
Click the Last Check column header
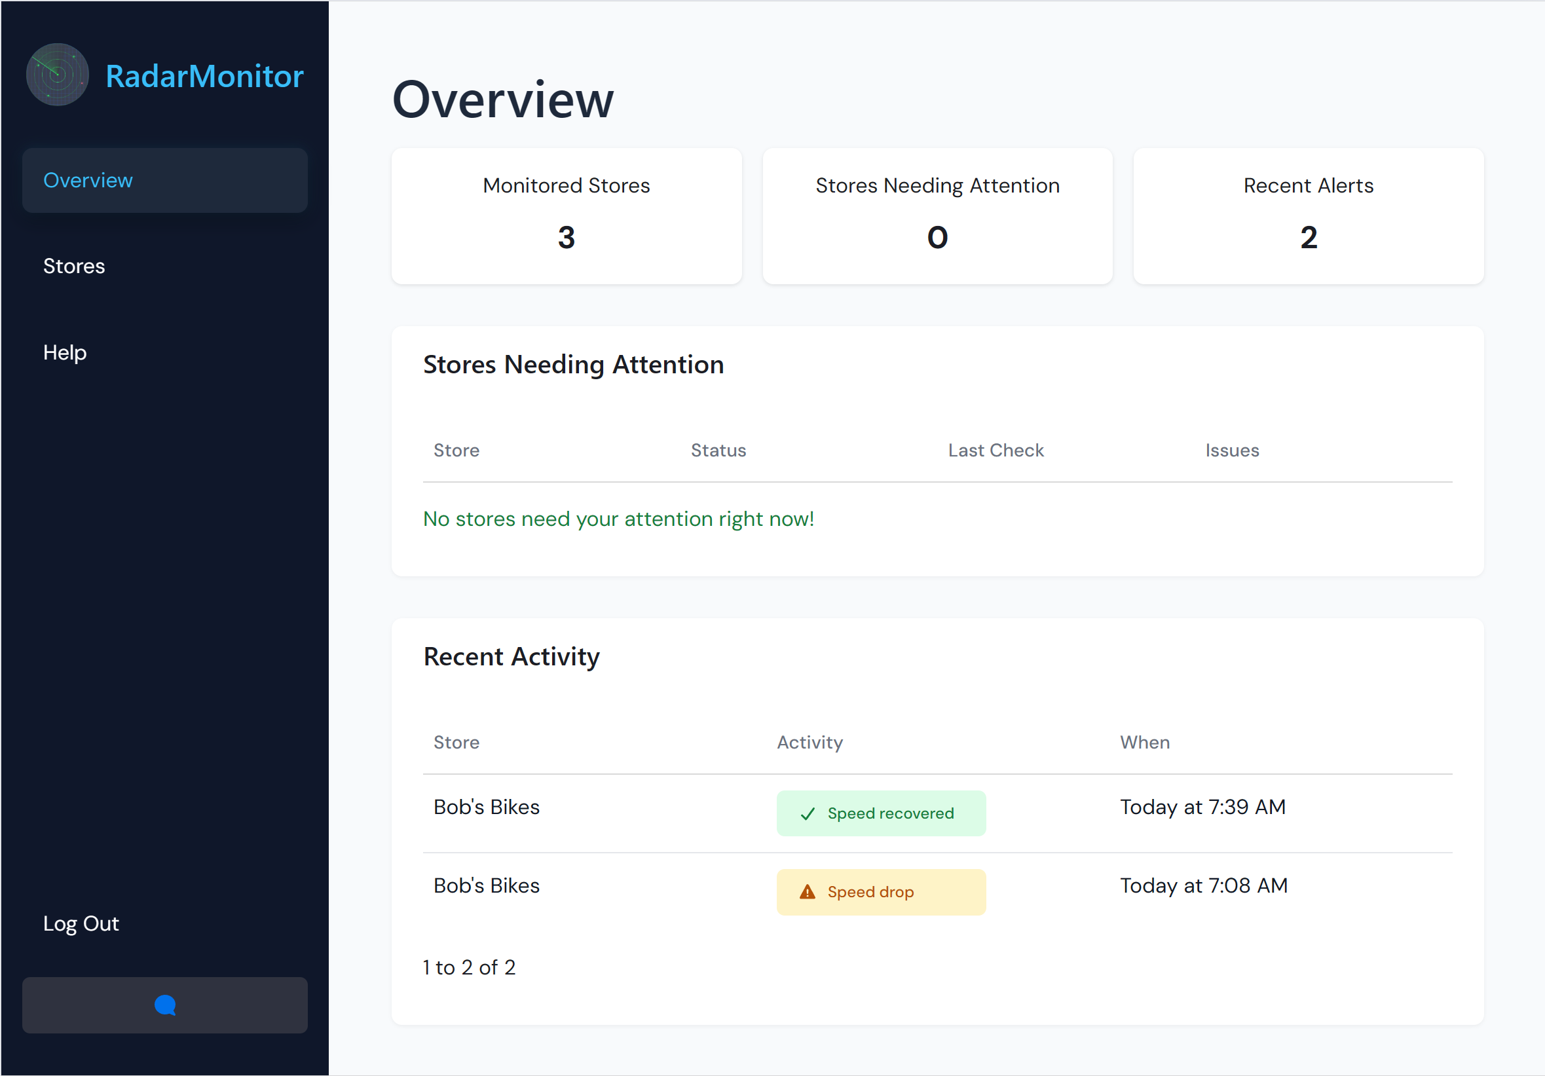[996, 450]
